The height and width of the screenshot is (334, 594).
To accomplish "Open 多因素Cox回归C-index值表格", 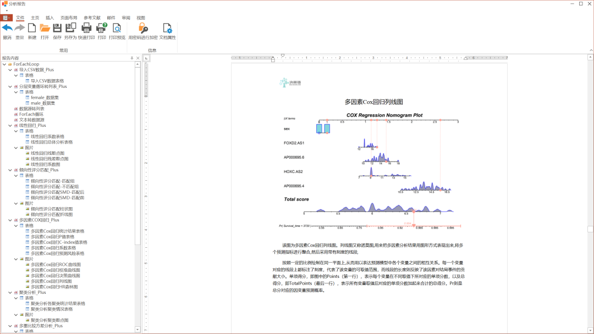I will click(x=59, y=242).
